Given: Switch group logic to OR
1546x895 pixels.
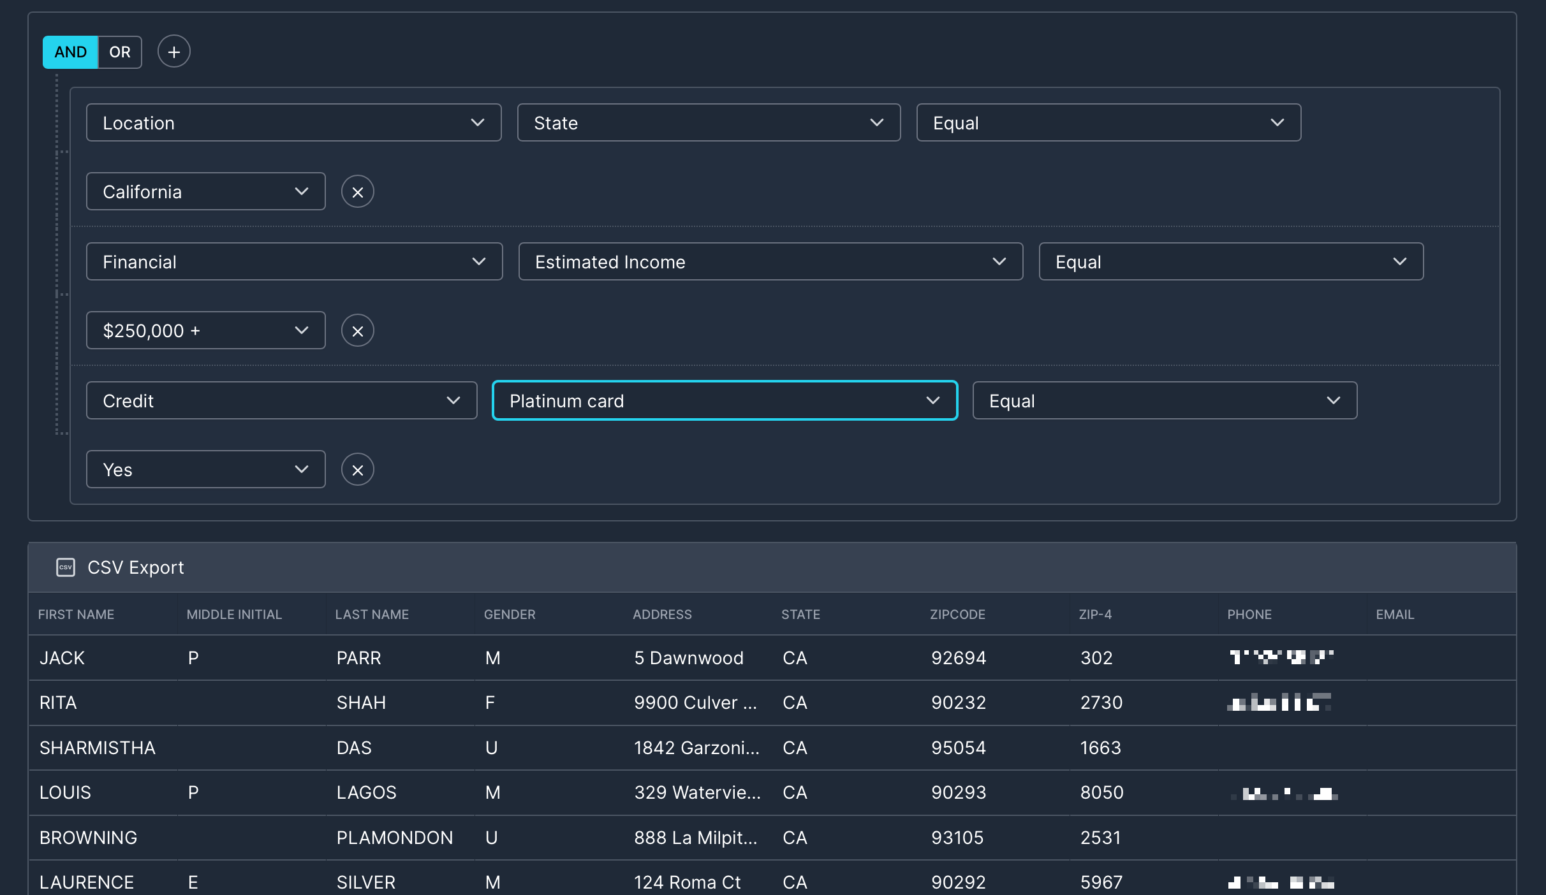Looking at the screenshot, I should click(120, 52).
